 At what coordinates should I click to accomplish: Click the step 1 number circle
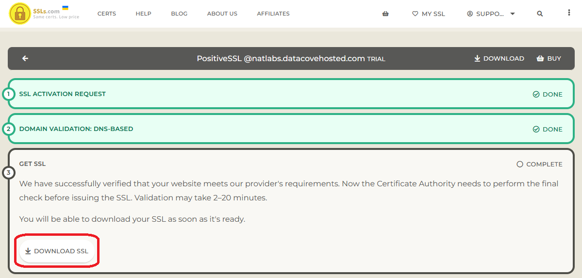coord(8,94)
